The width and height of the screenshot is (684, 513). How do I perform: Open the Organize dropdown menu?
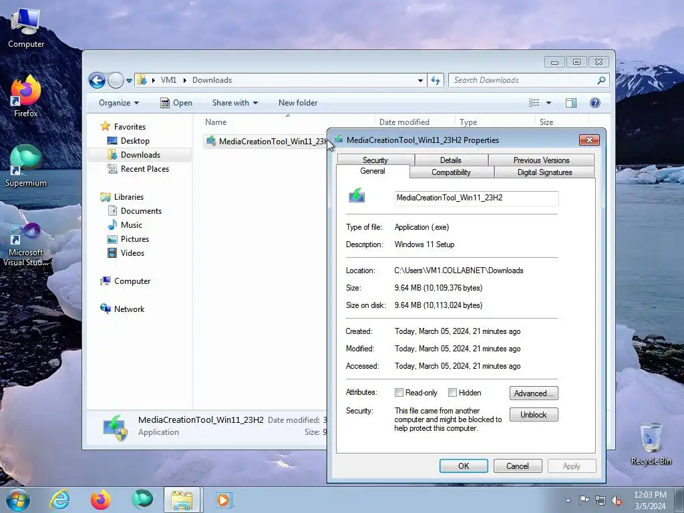pos(119,103)
